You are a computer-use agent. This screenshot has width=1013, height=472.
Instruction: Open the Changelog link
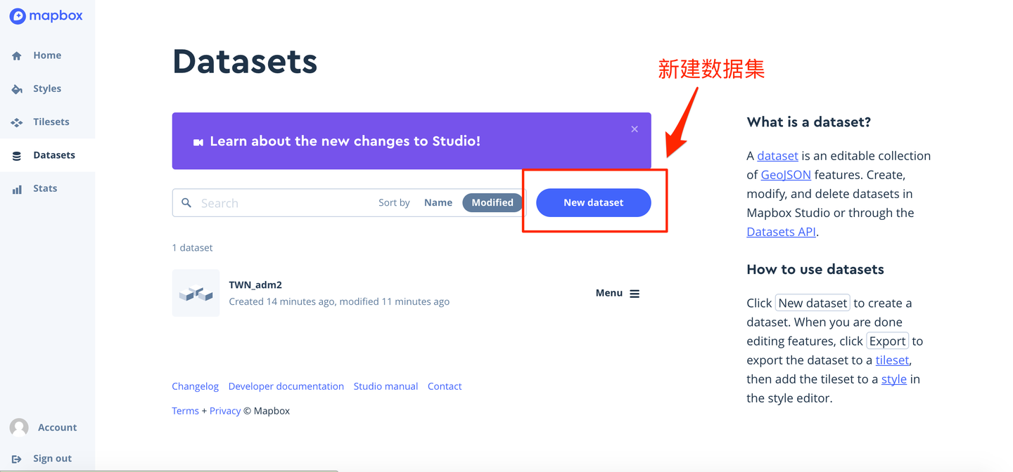click(195, 386)
